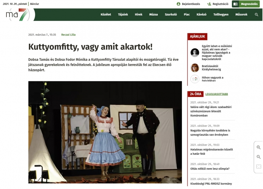This screenshot has height=189, width=263.
Task: Open author Reczai Lilla's page
Action: [68, 35]
